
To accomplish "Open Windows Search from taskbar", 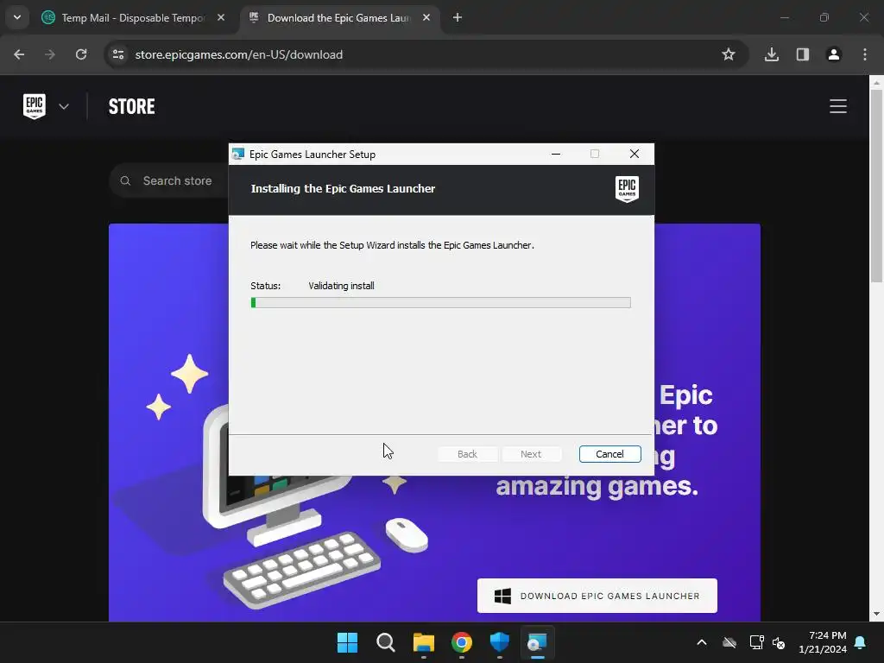I will pos(386,642).
